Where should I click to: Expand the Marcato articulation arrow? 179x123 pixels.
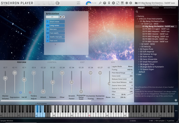coord(64,29)
